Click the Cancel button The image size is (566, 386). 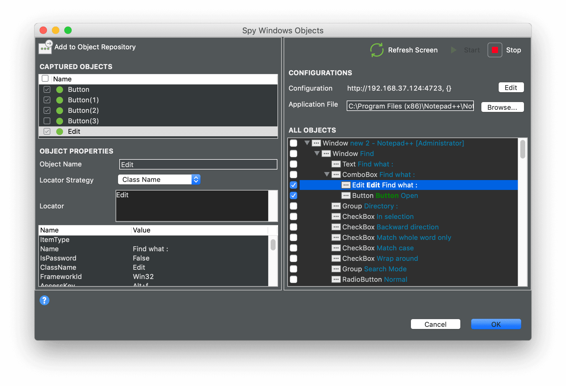pyautogui.click(x=435, y=324)
